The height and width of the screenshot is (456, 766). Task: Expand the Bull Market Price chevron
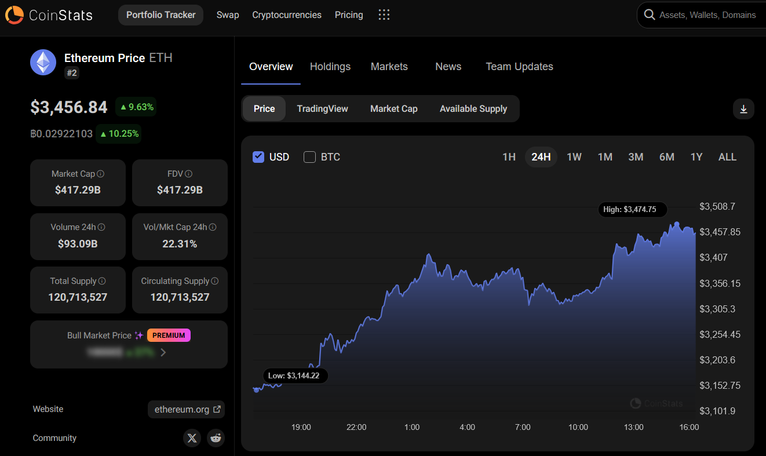(x=163, y=352)
